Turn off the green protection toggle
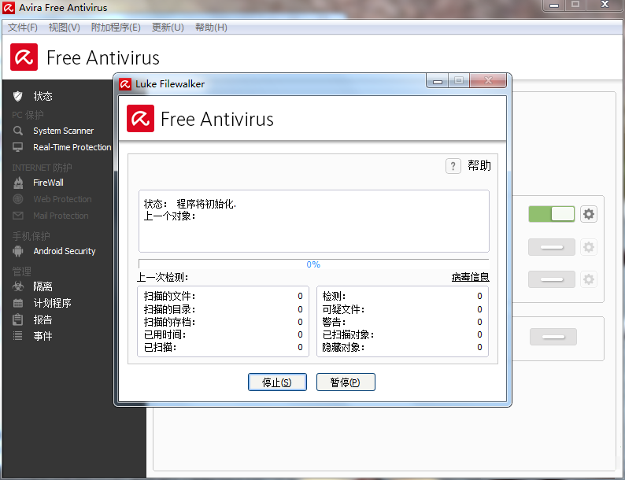The width and height of the screenshot is (625, 480). click(x=552, y=214)
